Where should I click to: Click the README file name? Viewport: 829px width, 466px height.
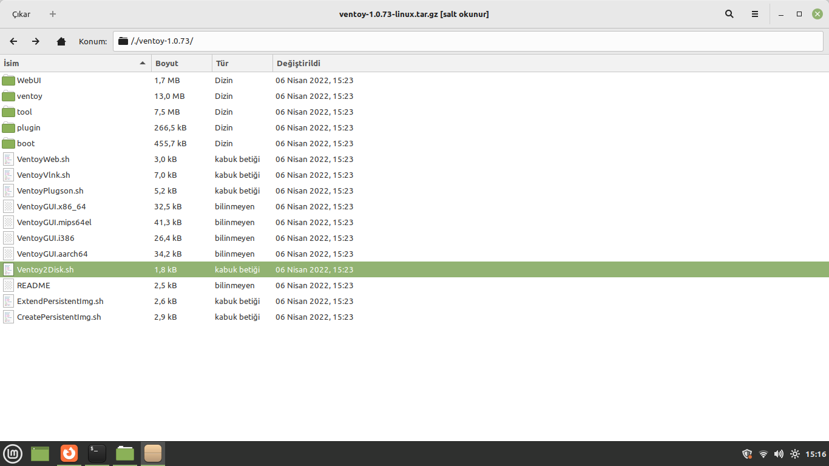click(x=33, y=285)
